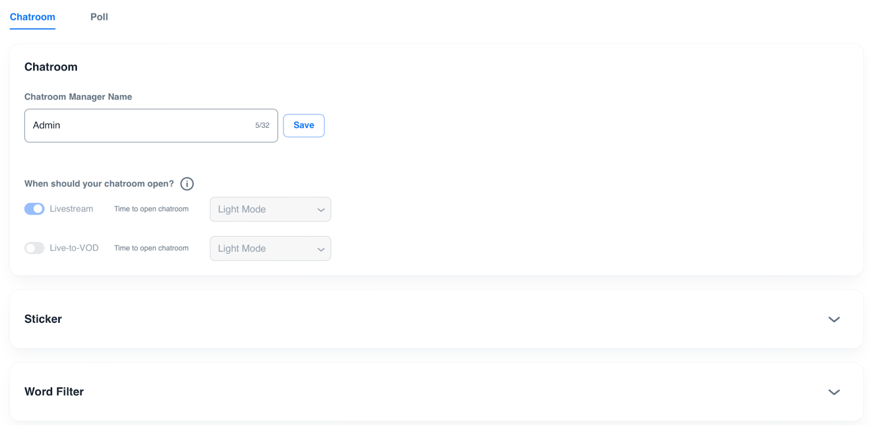
Task: Click the 5/32 character counter
Action: click(262, 126)
